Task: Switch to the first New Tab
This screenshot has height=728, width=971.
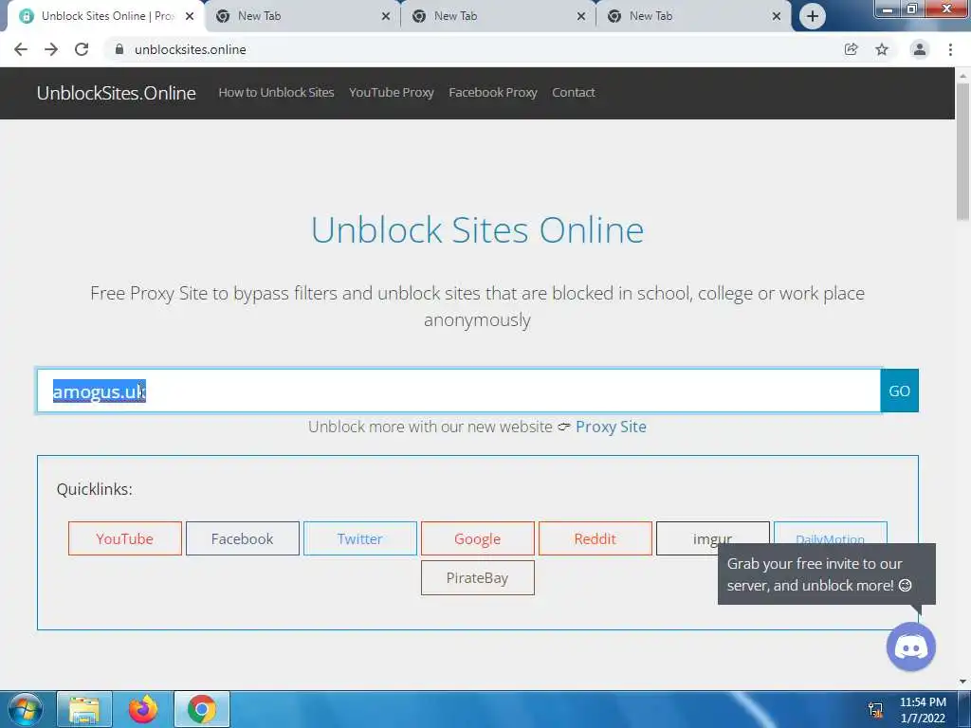Action: (302, 16)
